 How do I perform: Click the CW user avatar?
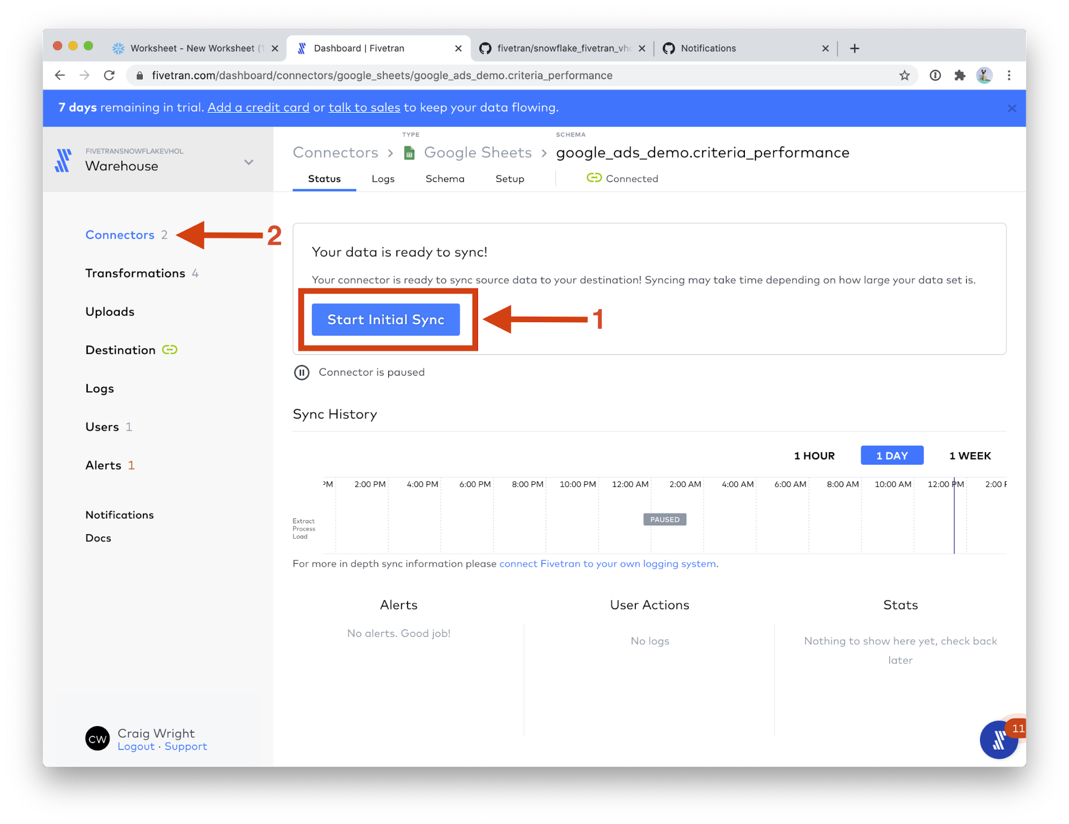coord(97,739)
